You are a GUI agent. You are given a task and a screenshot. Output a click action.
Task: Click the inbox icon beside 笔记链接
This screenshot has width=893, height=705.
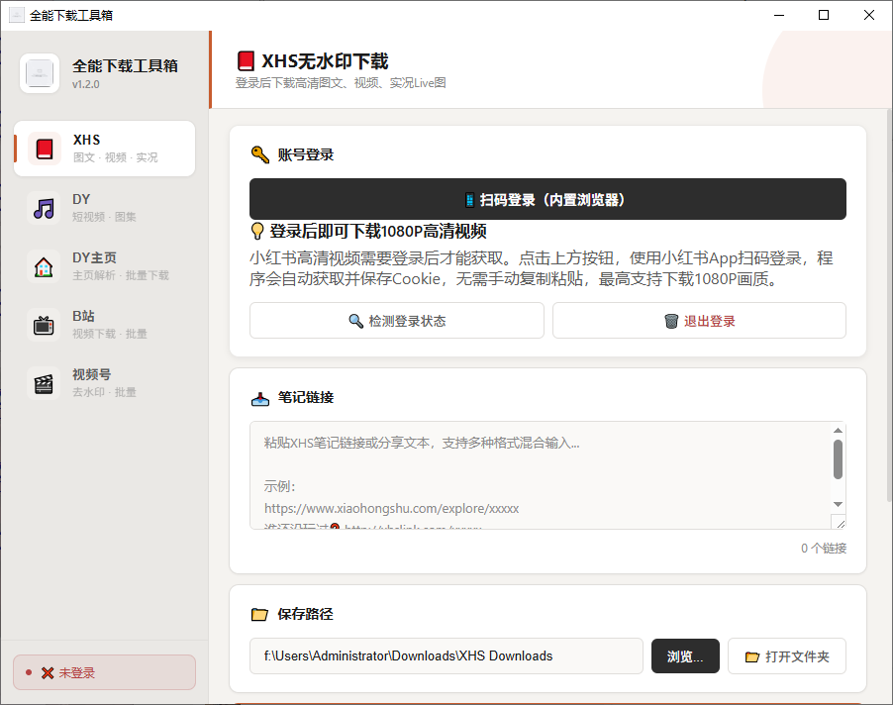(x=260, y=399)
